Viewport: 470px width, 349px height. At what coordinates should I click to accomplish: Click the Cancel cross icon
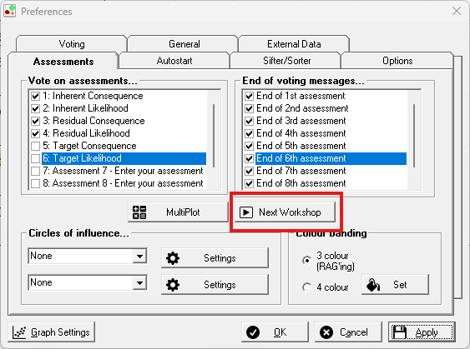[326, 332]
